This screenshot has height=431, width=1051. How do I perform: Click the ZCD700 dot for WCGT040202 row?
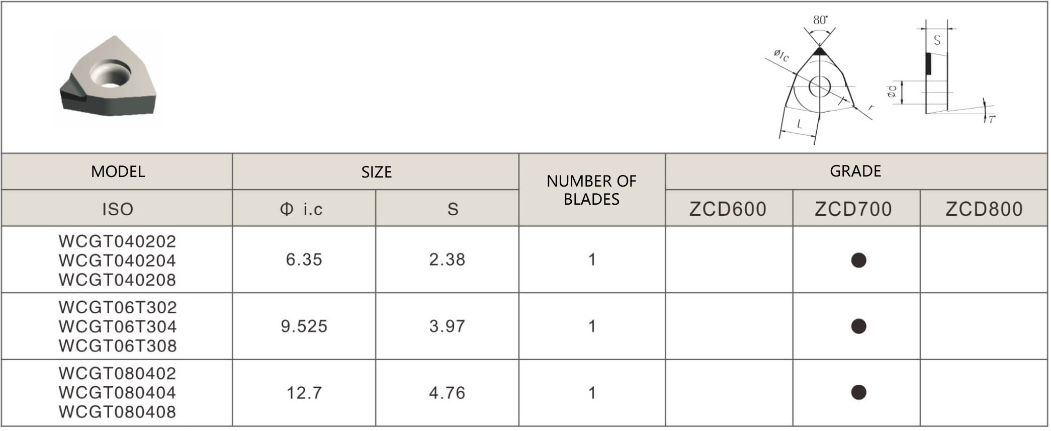click(x=858, y=260)
